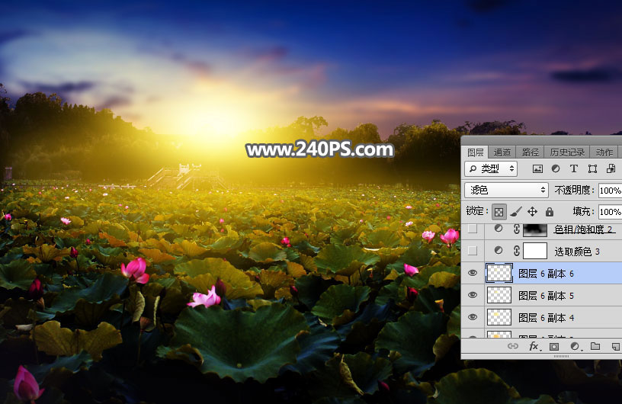Image resolution: width=622 pixels, height=404 pixels.
Task: Click link layers icon at panel bottom
Action: click(x=513, y=347)
